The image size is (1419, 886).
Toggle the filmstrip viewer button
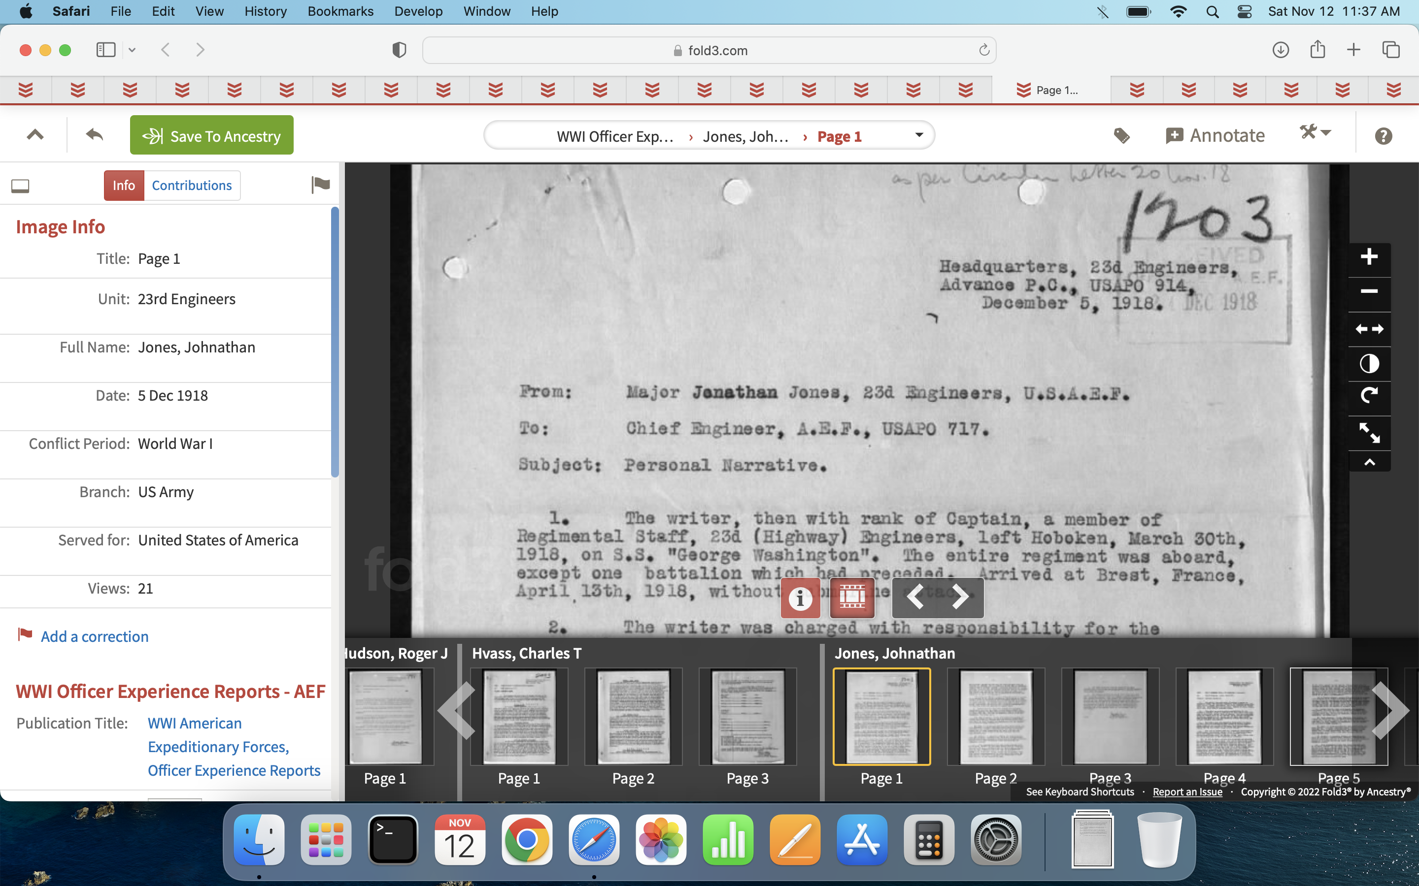pos(852,597)
